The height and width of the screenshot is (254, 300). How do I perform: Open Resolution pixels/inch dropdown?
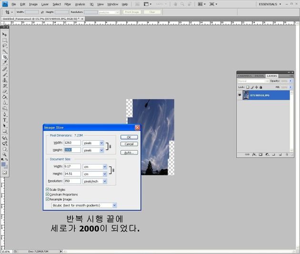105,181
